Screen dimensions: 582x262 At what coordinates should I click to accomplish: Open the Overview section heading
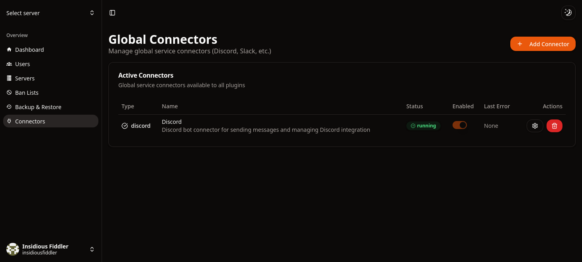tap(17, 35)
